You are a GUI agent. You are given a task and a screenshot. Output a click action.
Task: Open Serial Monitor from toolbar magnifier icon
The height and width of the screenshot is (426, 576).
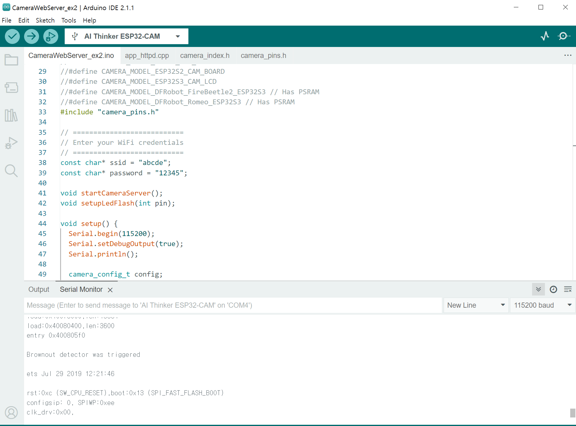[564, 36]
